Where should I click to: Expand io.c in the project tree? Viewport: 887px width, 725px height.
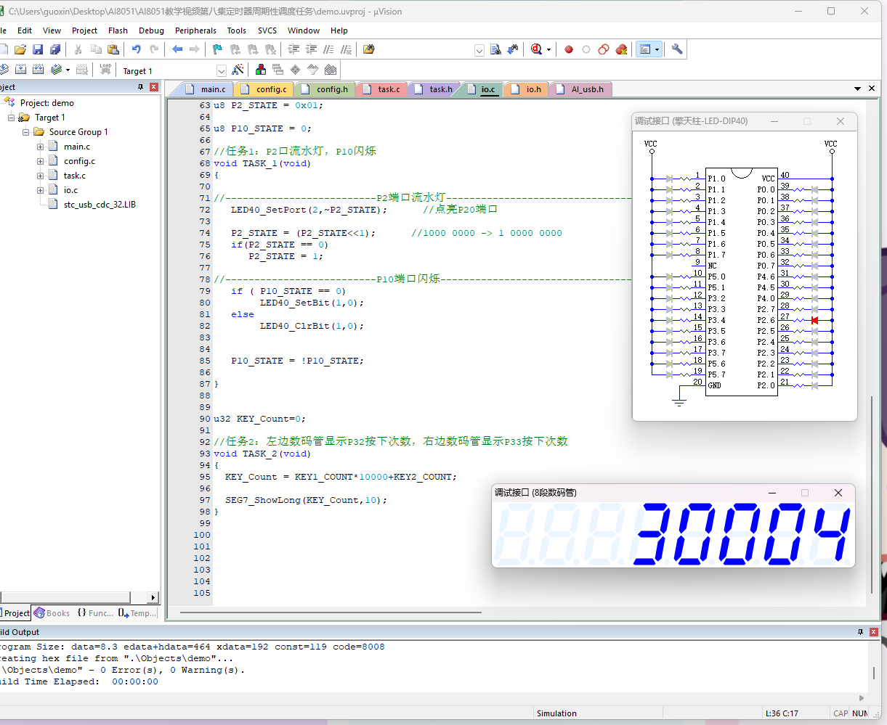point(41,190)
